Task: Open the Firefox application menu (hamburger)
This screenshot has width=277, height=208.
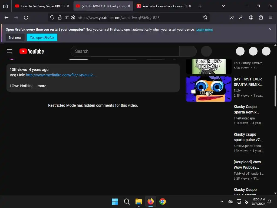Action: click(x=271, y=17)
